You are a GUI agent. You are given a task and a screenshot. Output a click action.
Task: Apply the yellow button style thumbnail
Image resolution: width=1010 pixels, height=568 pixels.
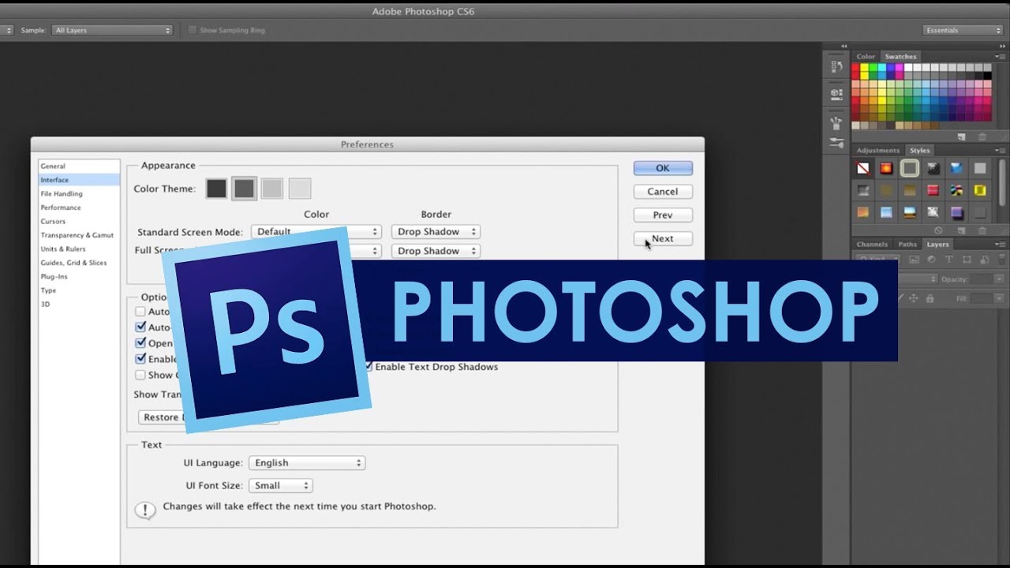coord(980,190)
